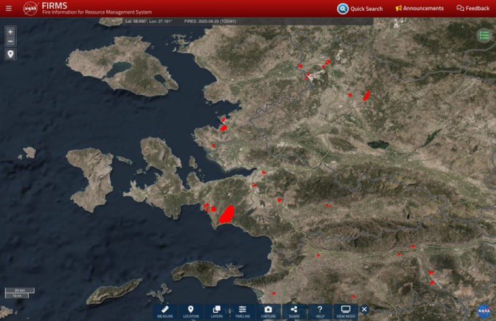This screenshot has width=496, height=321.
Task: Open Announcements
Action: 419,9
